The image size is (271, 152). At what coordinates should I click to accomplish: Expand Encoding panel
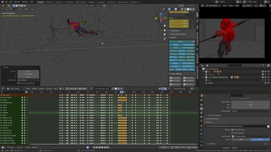211,144
